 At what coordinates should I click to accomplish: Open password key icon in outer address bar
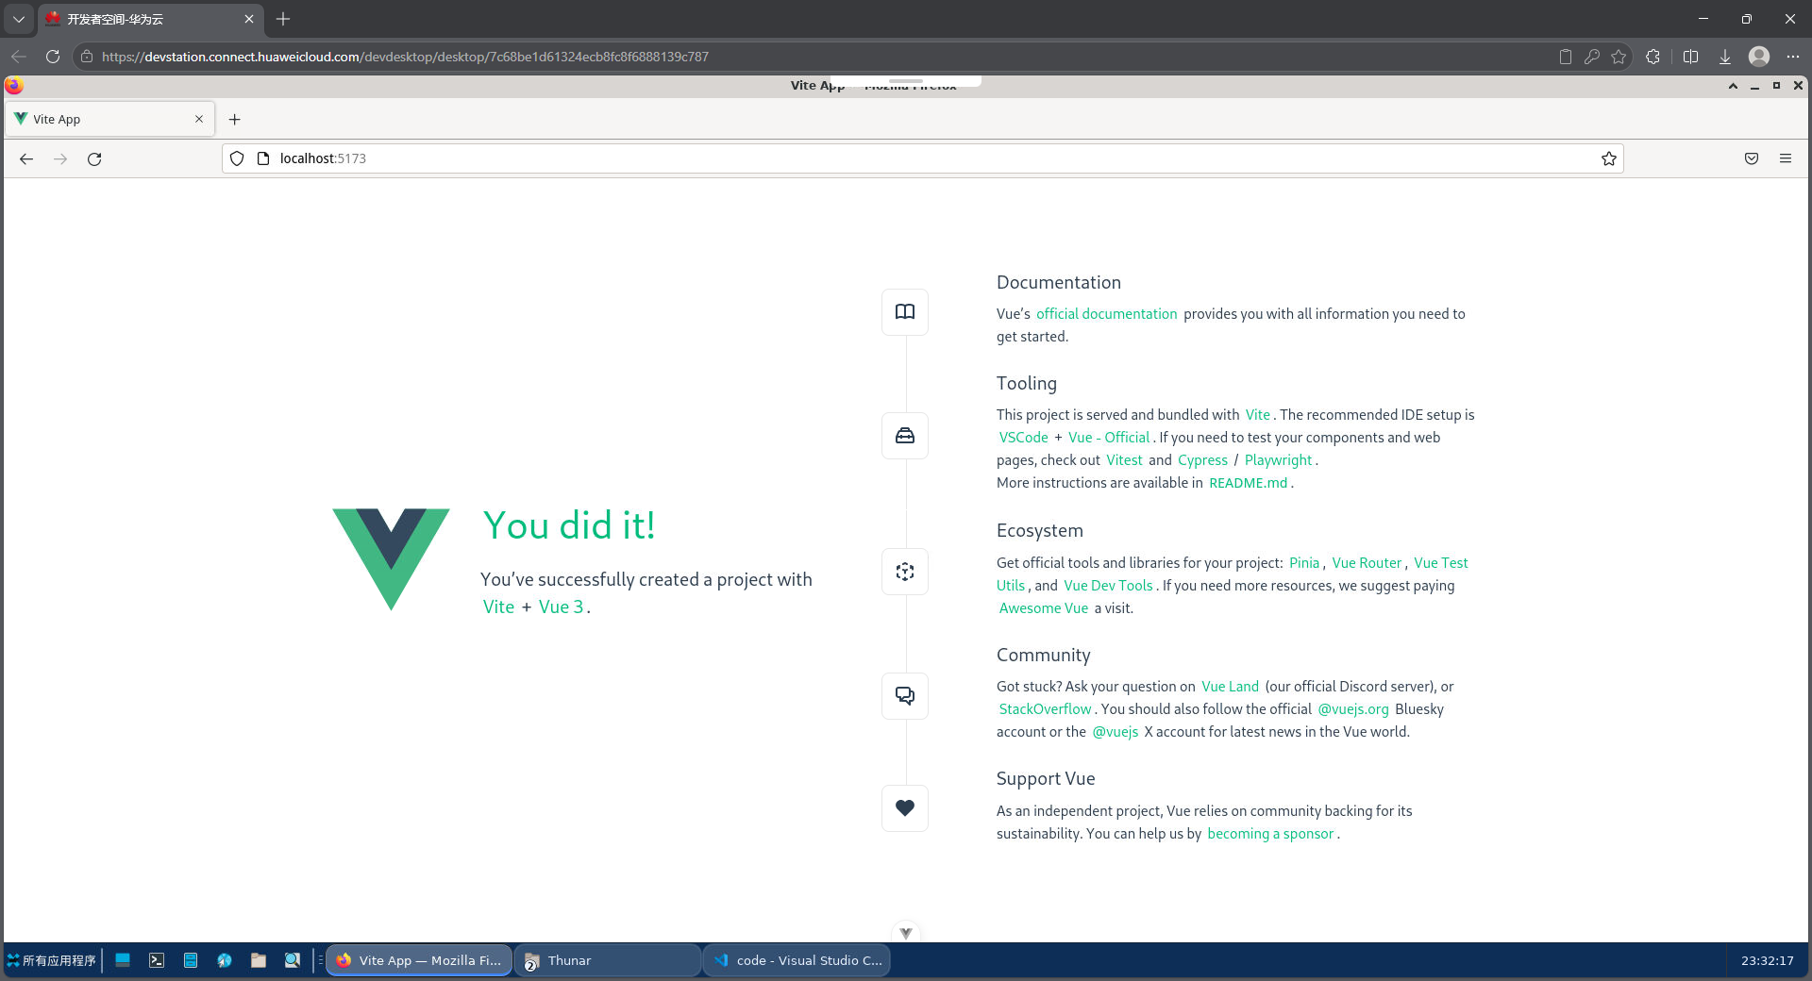(1592, 57)
